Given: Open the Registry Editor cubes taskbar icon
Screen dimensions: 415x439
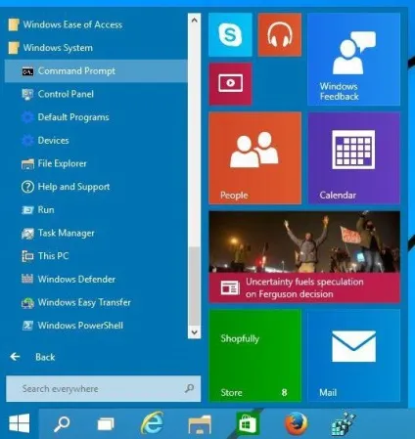Looking at the screenshot, I should [x=343, y=423].
